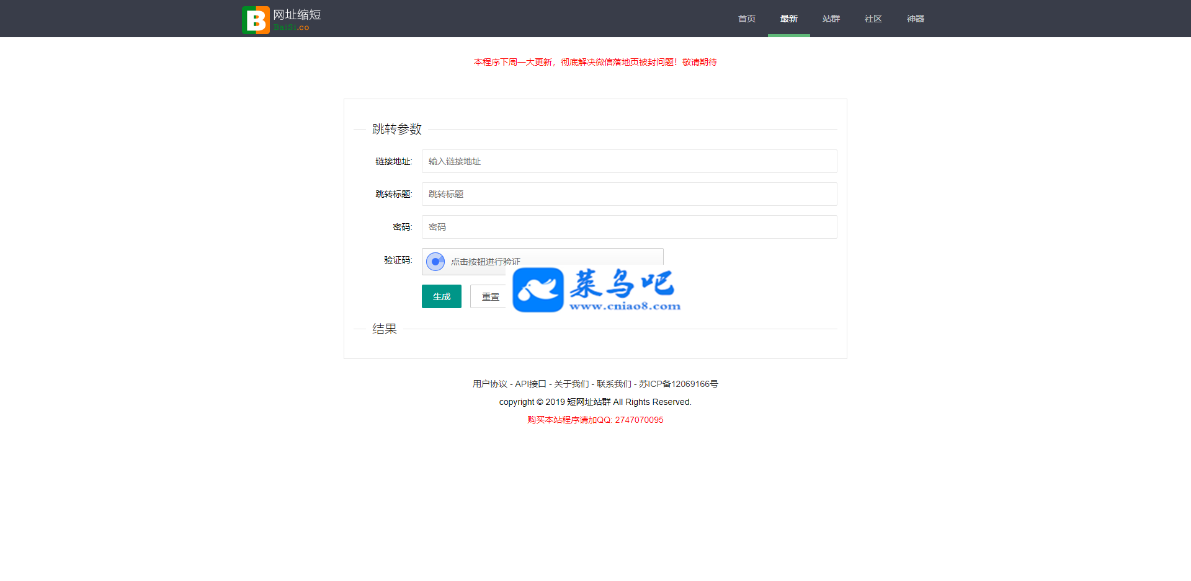Click the green 生成 button
This screenshot has height=581, width=1191.
442,296
